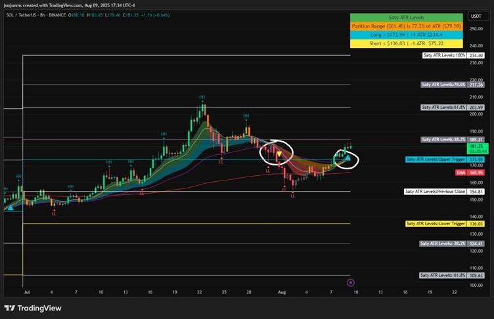Screen dimensions: 494x319
Task: Click the blue up-arrow inside the right ellipse
Action: tap(348, 158)
